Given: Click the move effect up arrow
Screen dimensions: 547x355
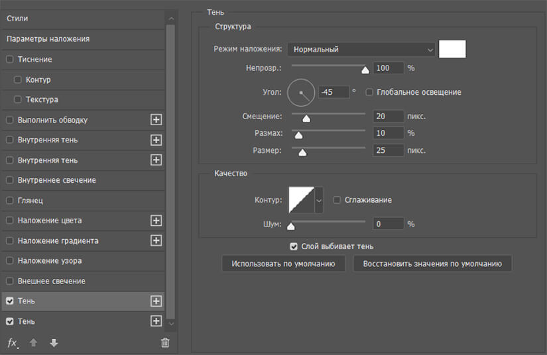Looking at the screenshot, I should [33, 343].
